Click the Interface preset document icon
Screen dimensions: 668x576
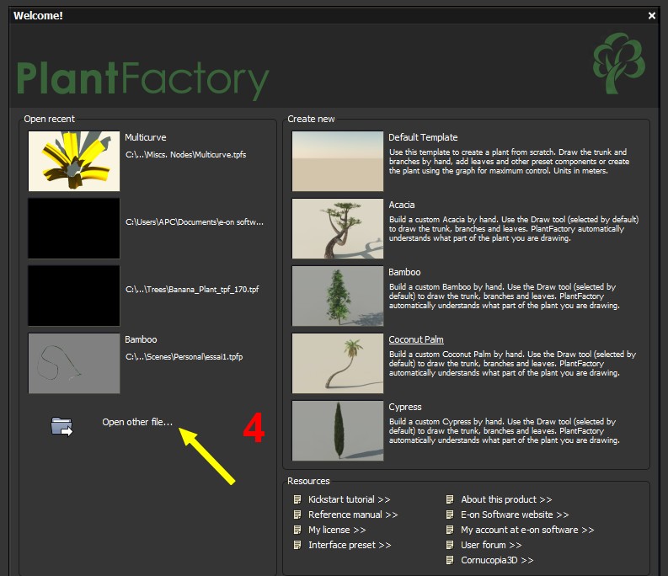coord(297,545)
